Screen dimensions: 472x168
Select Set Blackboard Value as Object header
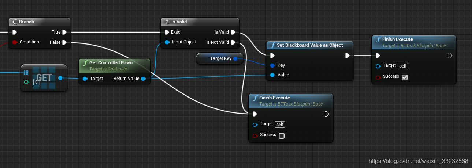coord(310,45)
